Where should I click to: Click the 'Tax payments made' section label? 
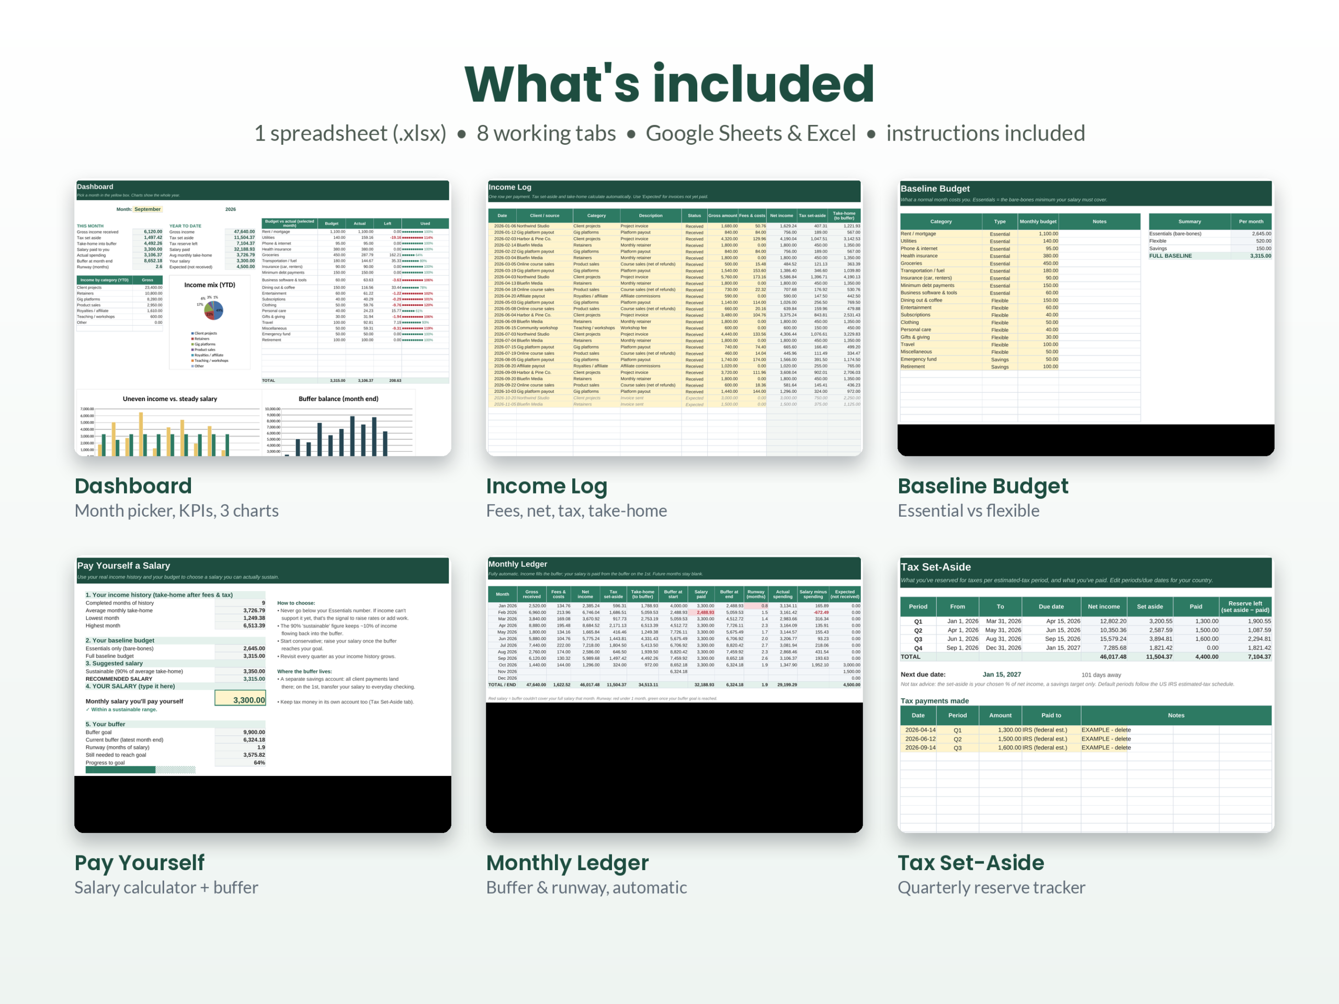[x=935, y=701]
